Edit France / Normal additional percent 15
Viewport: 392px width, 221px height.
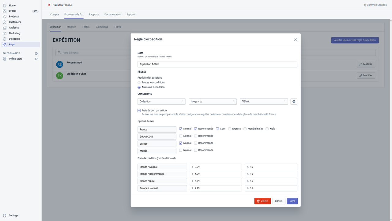271,167
